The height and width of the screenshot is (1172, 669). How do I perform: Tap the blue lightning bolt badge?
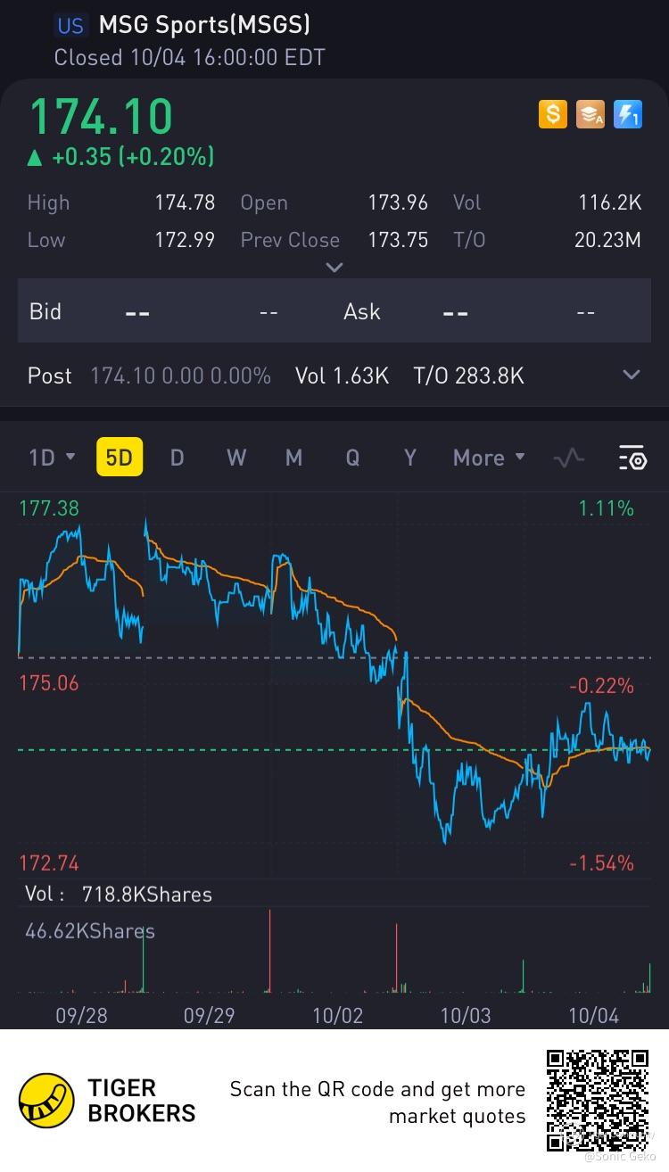coord(628,114)
